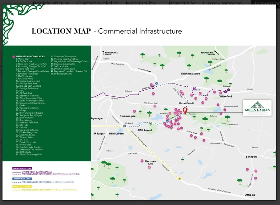The height and width of the screenshot is (205, 280).
Task: Click the Metro Purple Line legend label
Action: tap(22, 168)
